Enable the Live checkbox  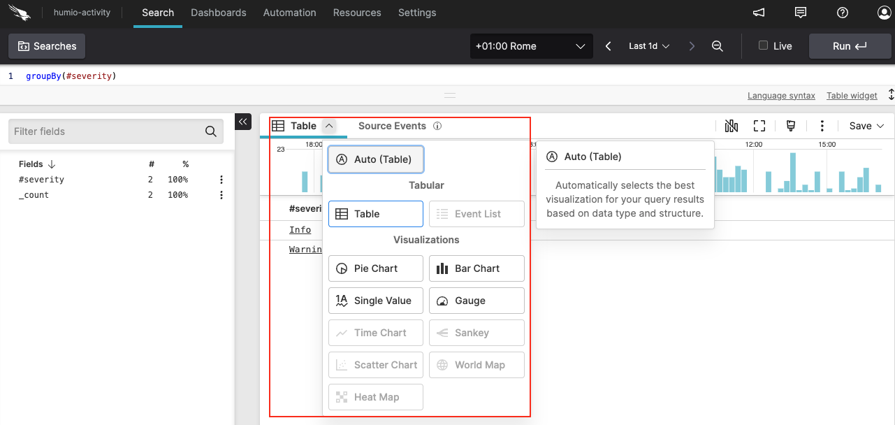point(762,45)
